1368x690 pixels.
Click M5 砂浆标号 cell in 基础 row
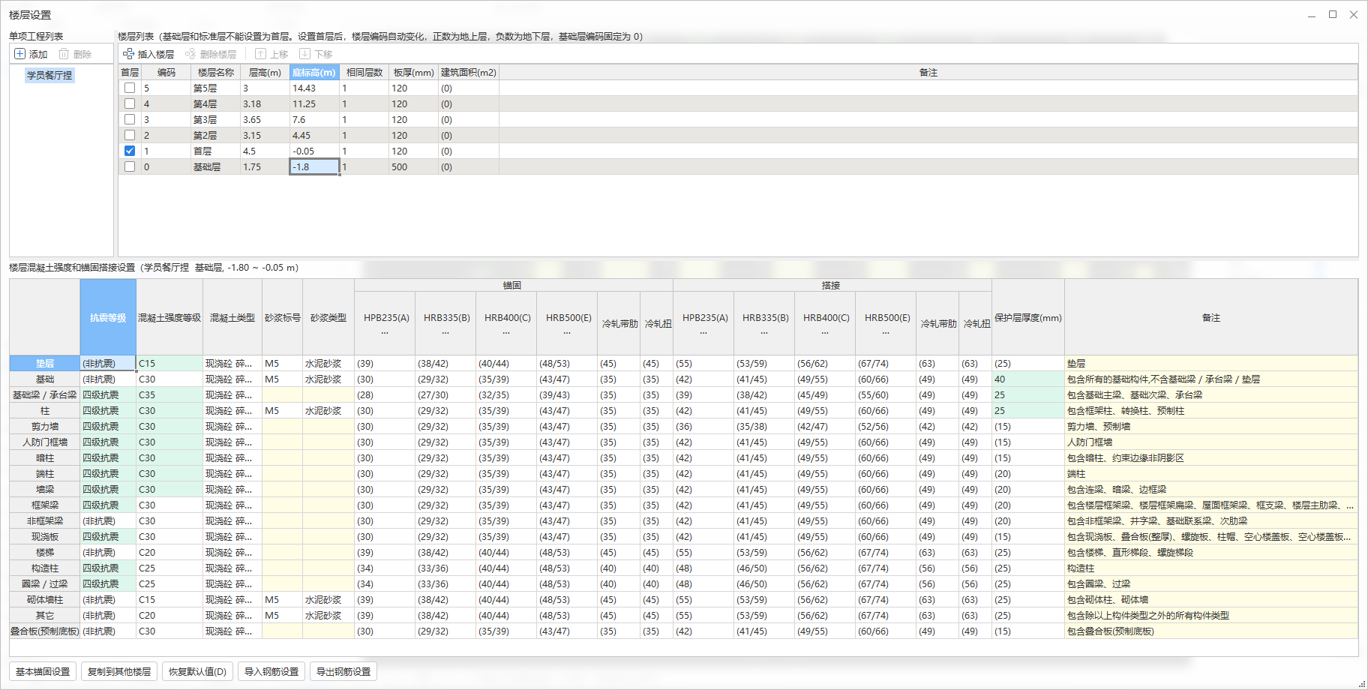pos(282,379)
